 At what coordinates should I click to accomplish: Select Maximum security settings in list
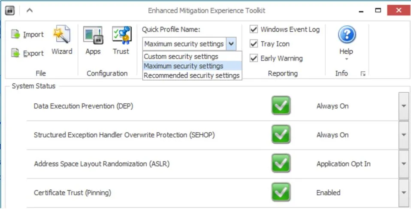pos(184,66)
